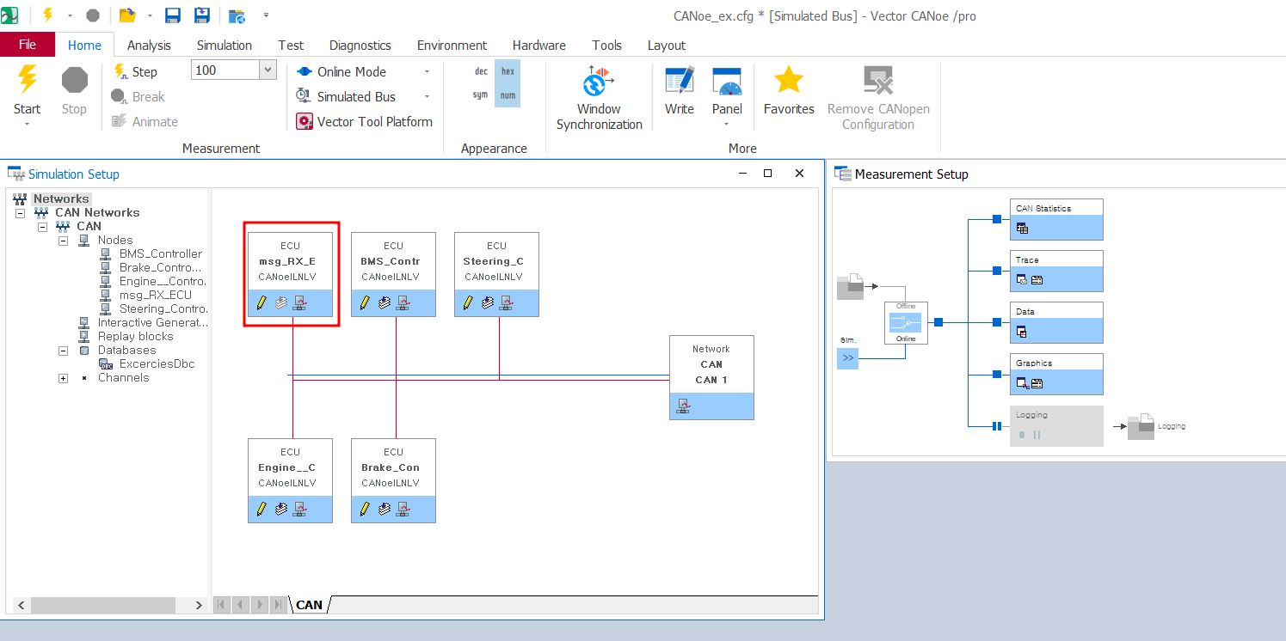Click Interactive Generat... tree item
The image size is (1286, 641).
[153, 322]
